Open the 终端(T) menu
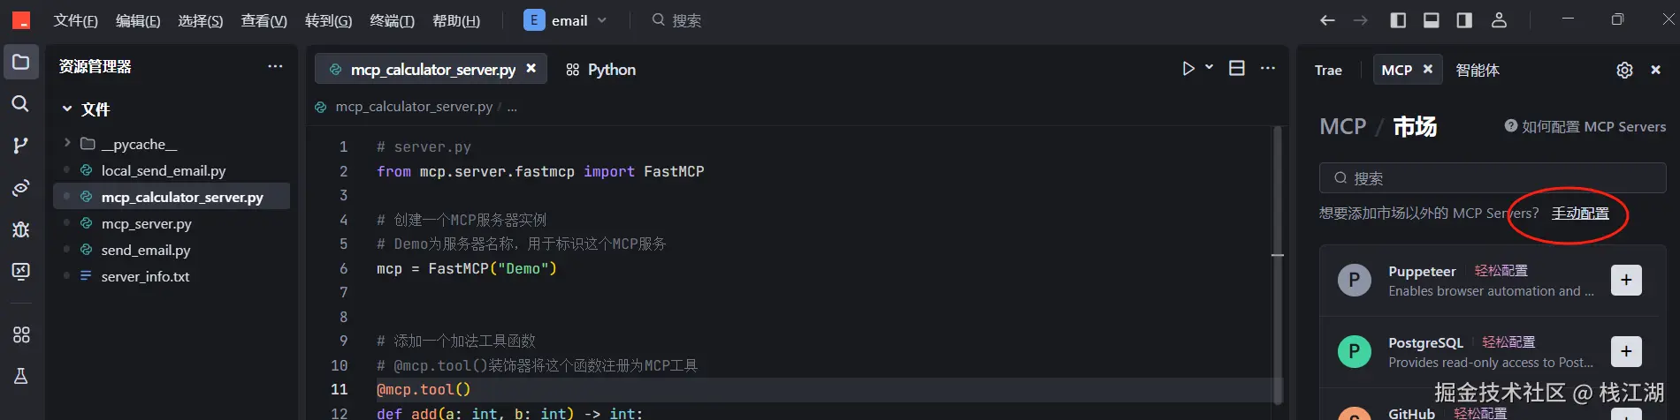This screenshot has width=1680, height=420. click(x=392, y=20)
